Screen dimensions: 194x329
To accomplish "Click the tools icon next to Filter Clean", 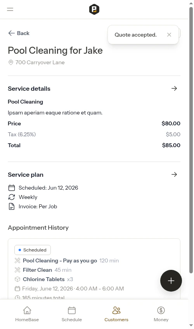I will 17,270.
